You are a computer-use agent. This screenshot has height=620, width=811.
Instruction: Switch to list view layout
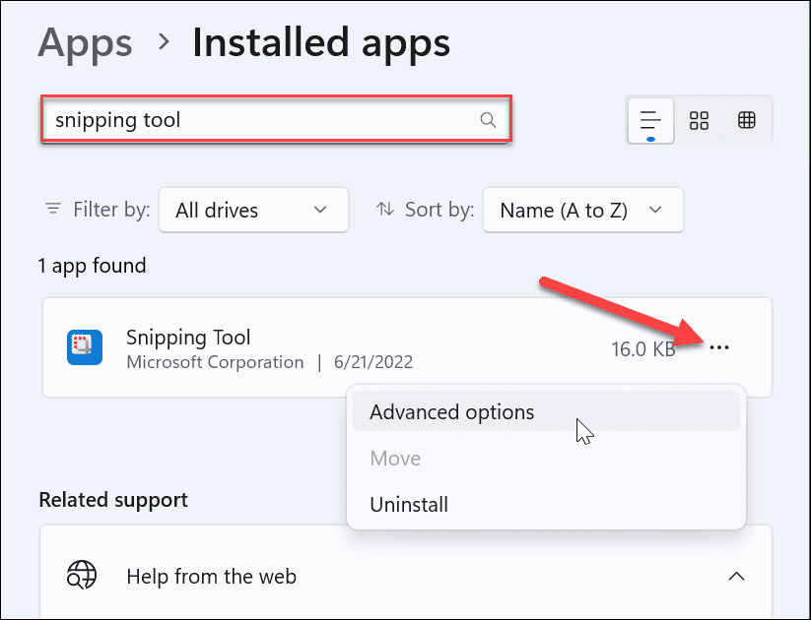pyautogui.click(x=650, y=120)
